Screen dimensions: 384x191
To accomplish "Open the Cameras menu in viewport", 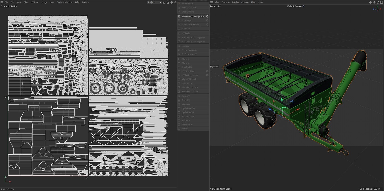I will click(x=226, y=2).
